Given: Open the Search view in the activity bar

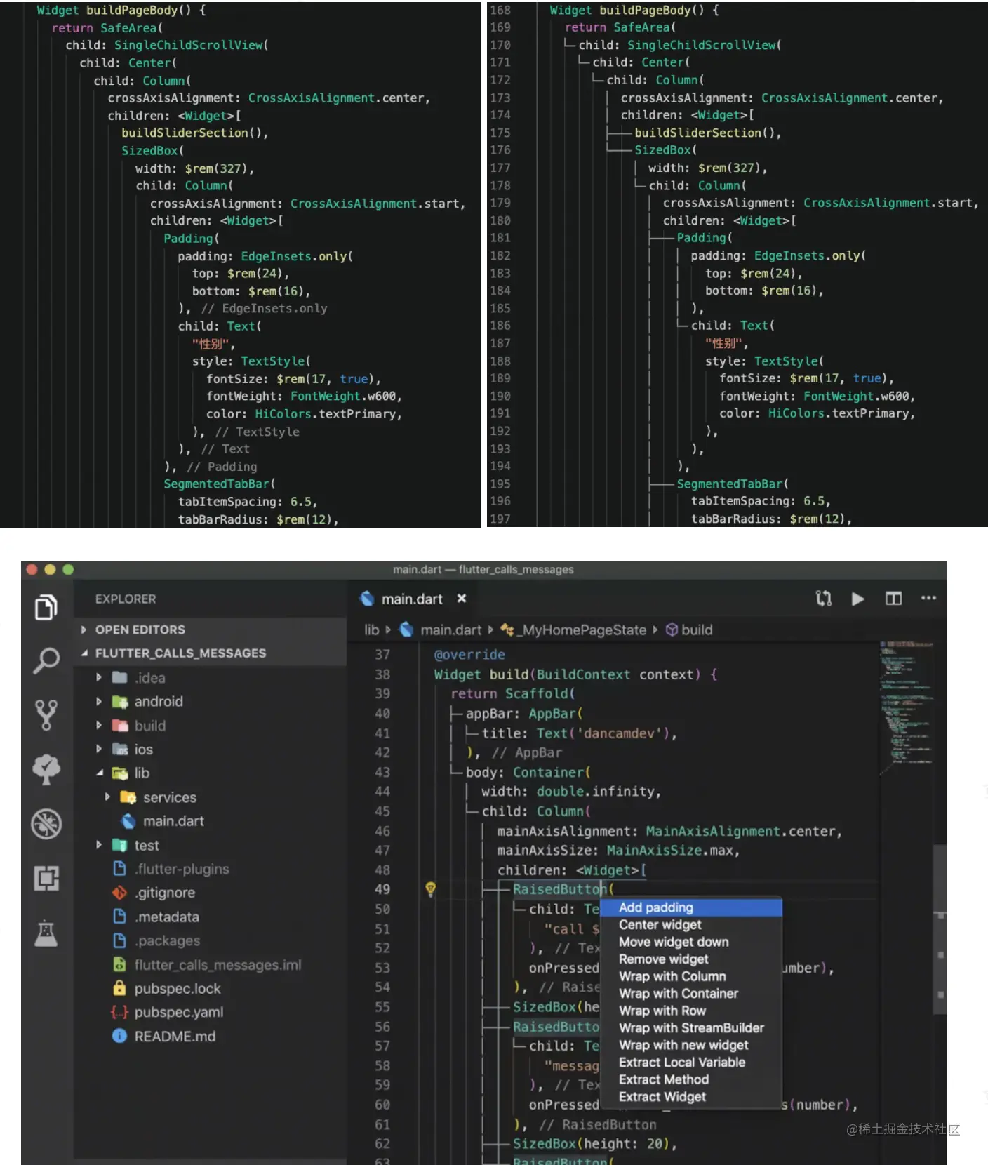Looking at the screenshot, I should click(46, 660).
